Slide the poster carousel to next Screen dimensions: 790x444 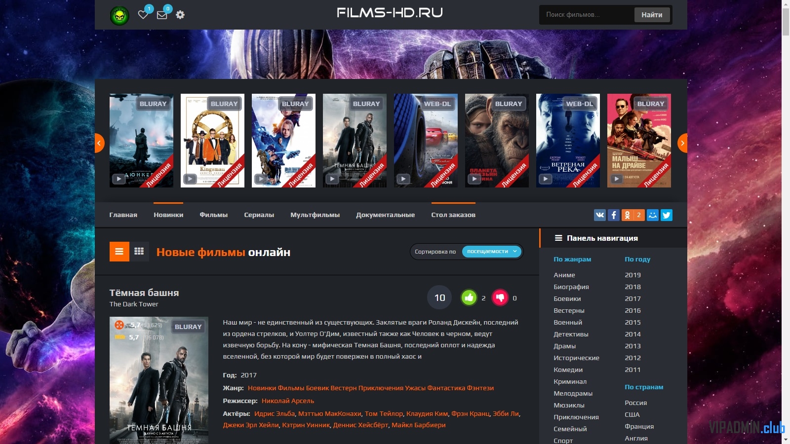(682, 143)
